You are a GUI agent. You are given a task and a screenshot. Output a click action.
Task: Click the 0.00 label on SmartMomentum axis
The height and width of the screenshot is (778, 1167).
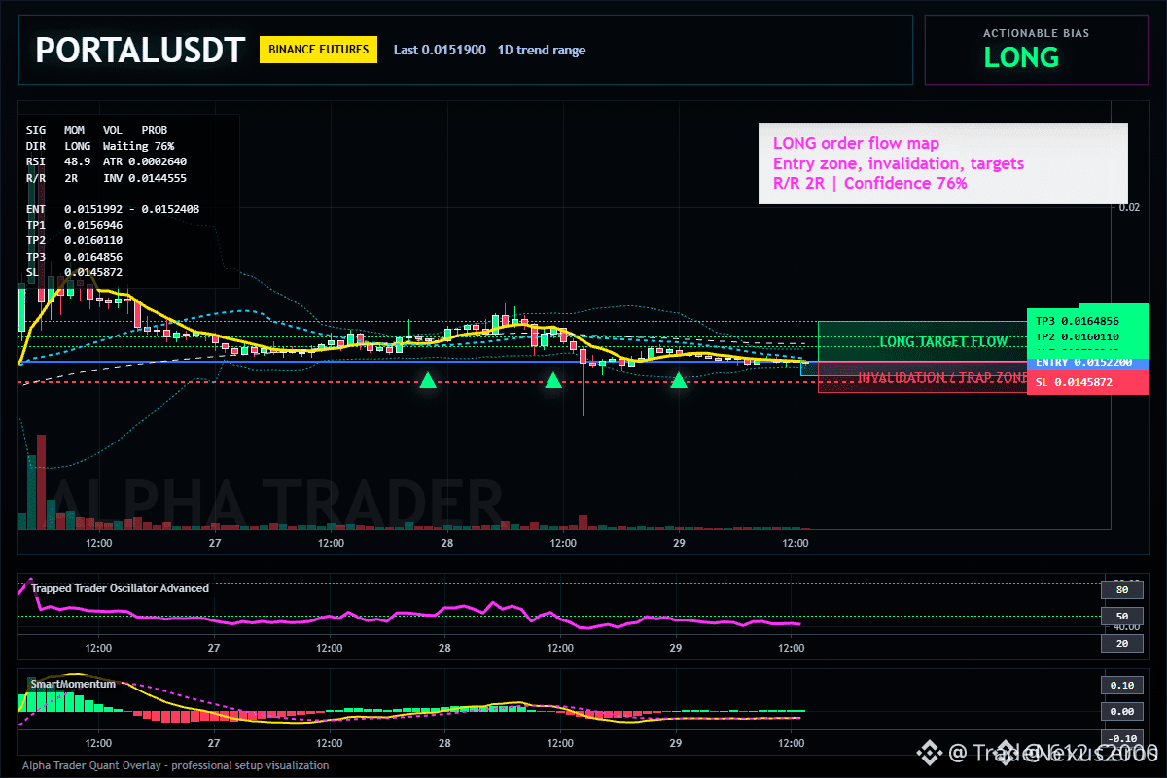(1121, 712)
